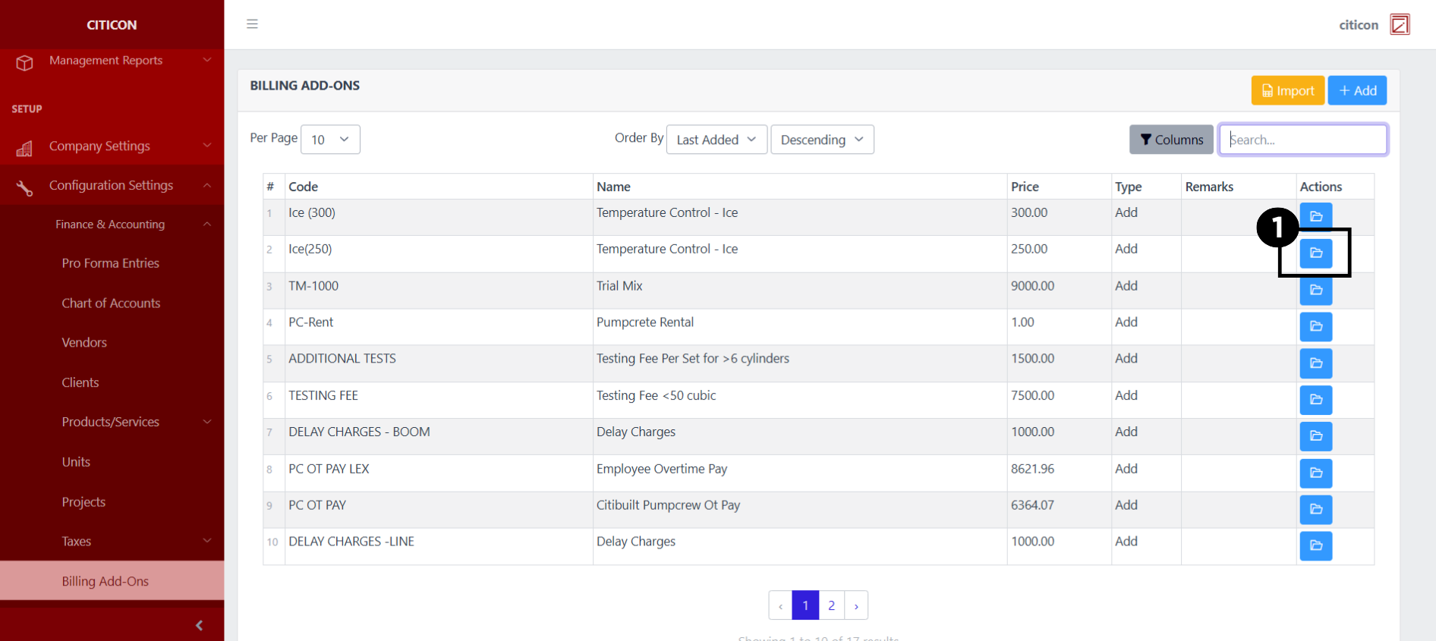The width and height of the screenshot is (1436, 641).
Task: Expand the Company Settings menu
Action: [x=112, y=146]
